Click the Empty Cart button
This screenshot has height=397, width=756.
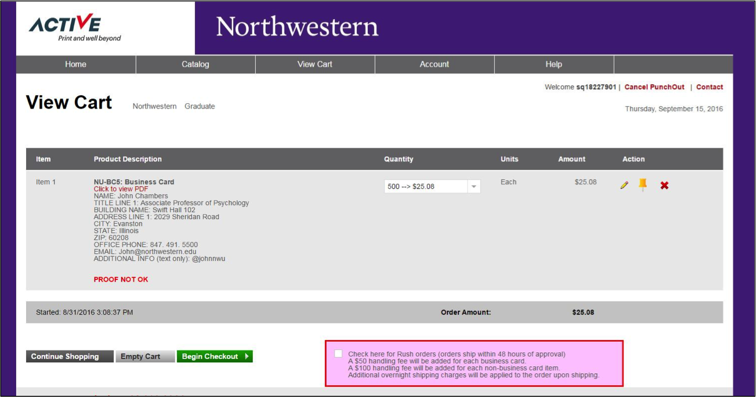pos(145,356)
